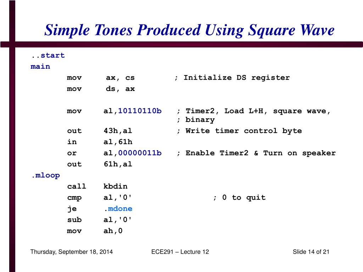The image size is (363, 272).
Task: Click the 'al,61h' operand
Action: pyautogui.click(x=118, y=142)
